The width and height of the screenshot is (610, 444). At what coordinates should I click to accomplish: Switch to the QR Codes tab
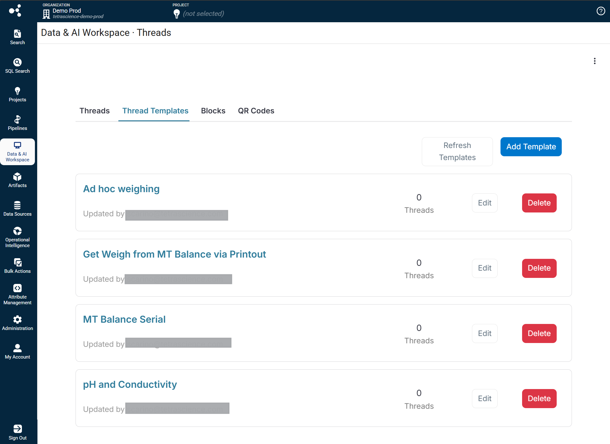click(256, 111)
